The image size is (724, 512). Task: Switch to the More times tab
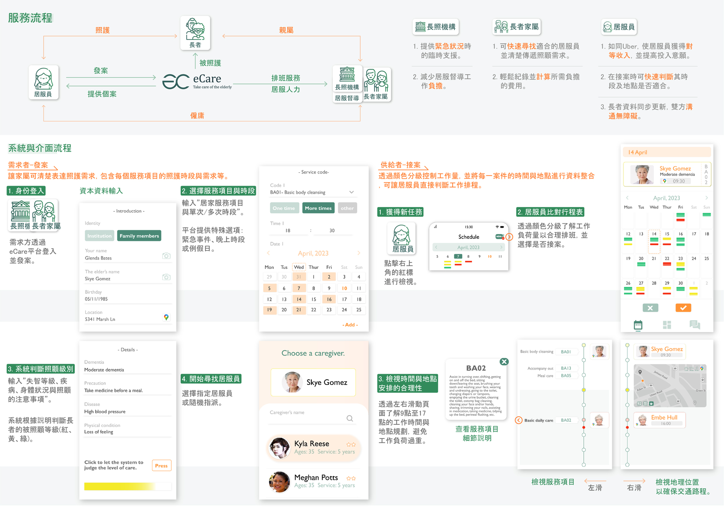(318, 207)
